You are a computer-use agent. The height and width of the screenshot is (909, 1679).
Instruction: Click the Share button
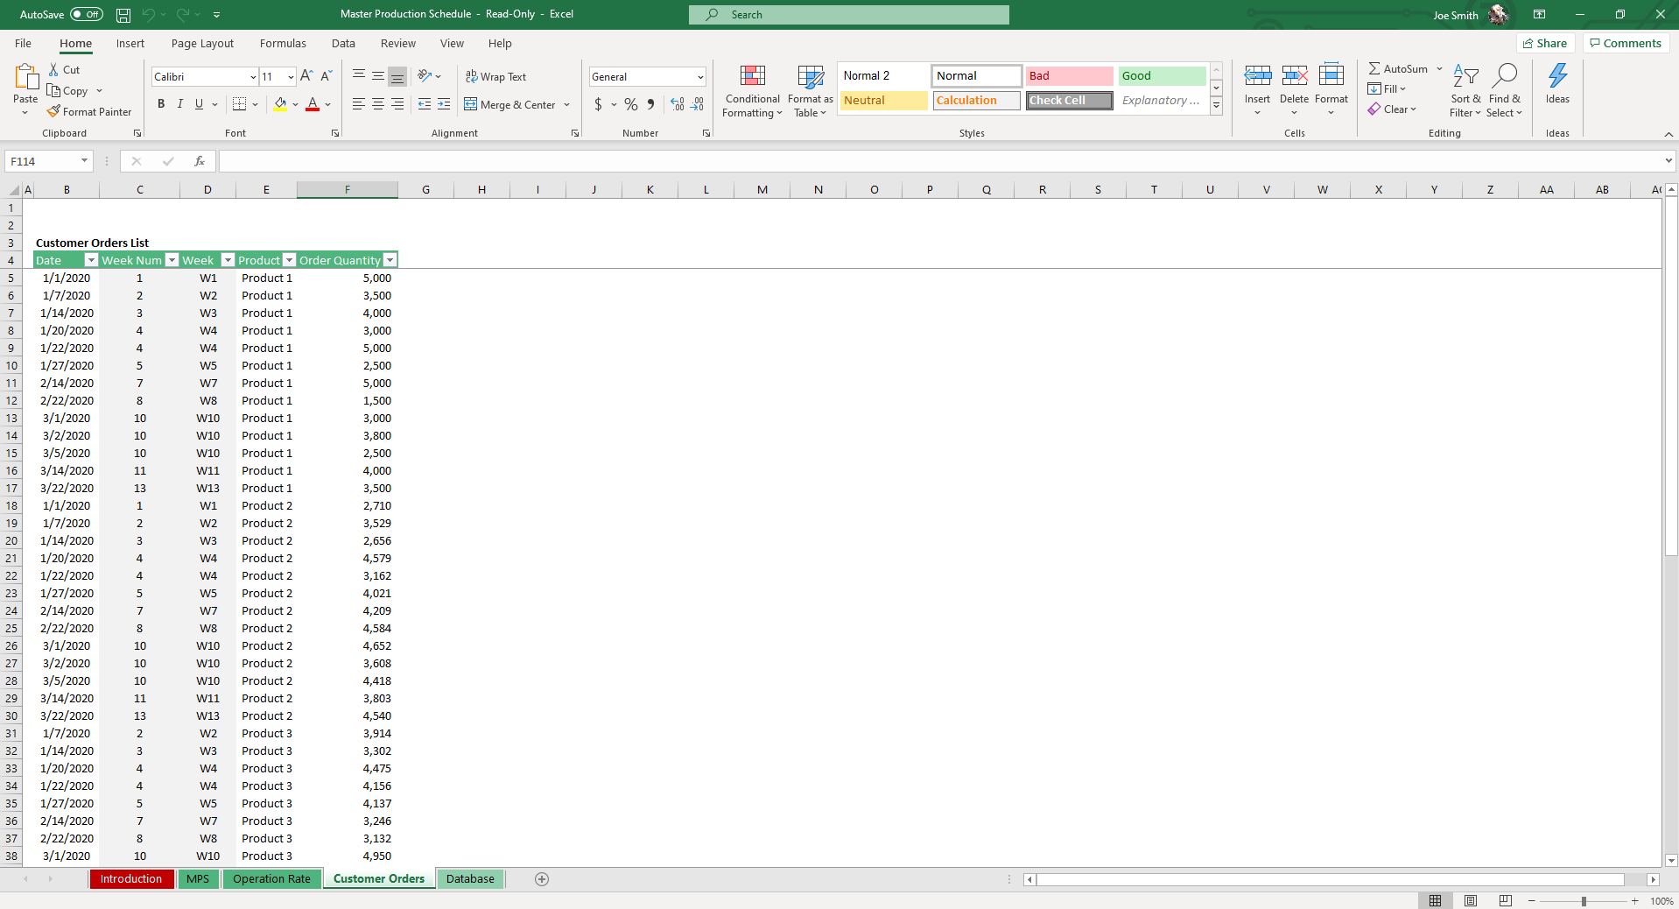[x=1546, y=44]
